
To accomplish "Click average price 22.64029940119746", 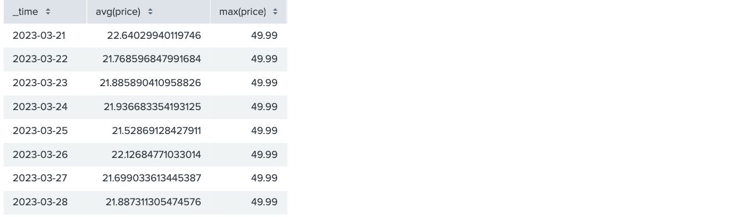I will [154, 36].
